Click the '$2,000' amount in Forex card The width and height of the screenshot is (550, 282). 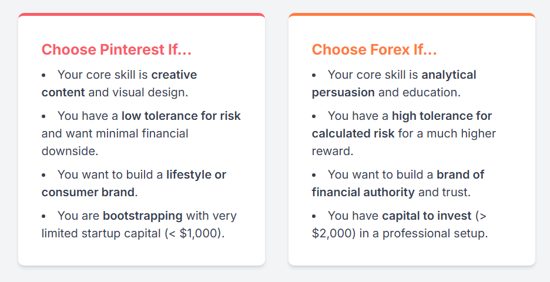tap(334, 234)
